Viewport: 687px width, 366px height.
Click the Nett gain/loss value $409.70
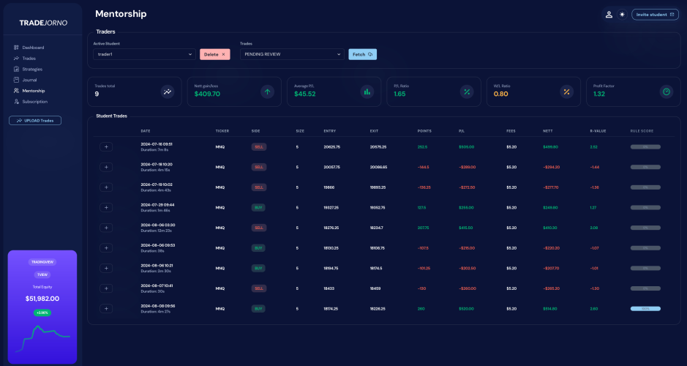(207, 94)
